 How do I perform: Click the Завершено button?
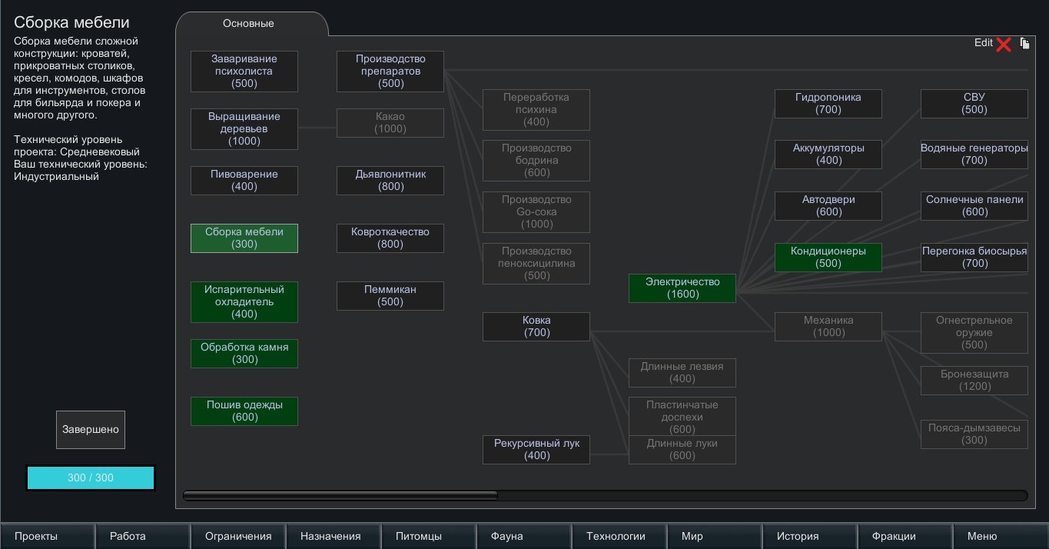coord(91,430)
